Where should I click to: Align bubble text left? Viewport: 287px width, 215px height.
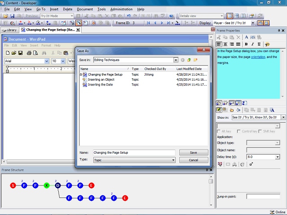[x=219, y=44]
